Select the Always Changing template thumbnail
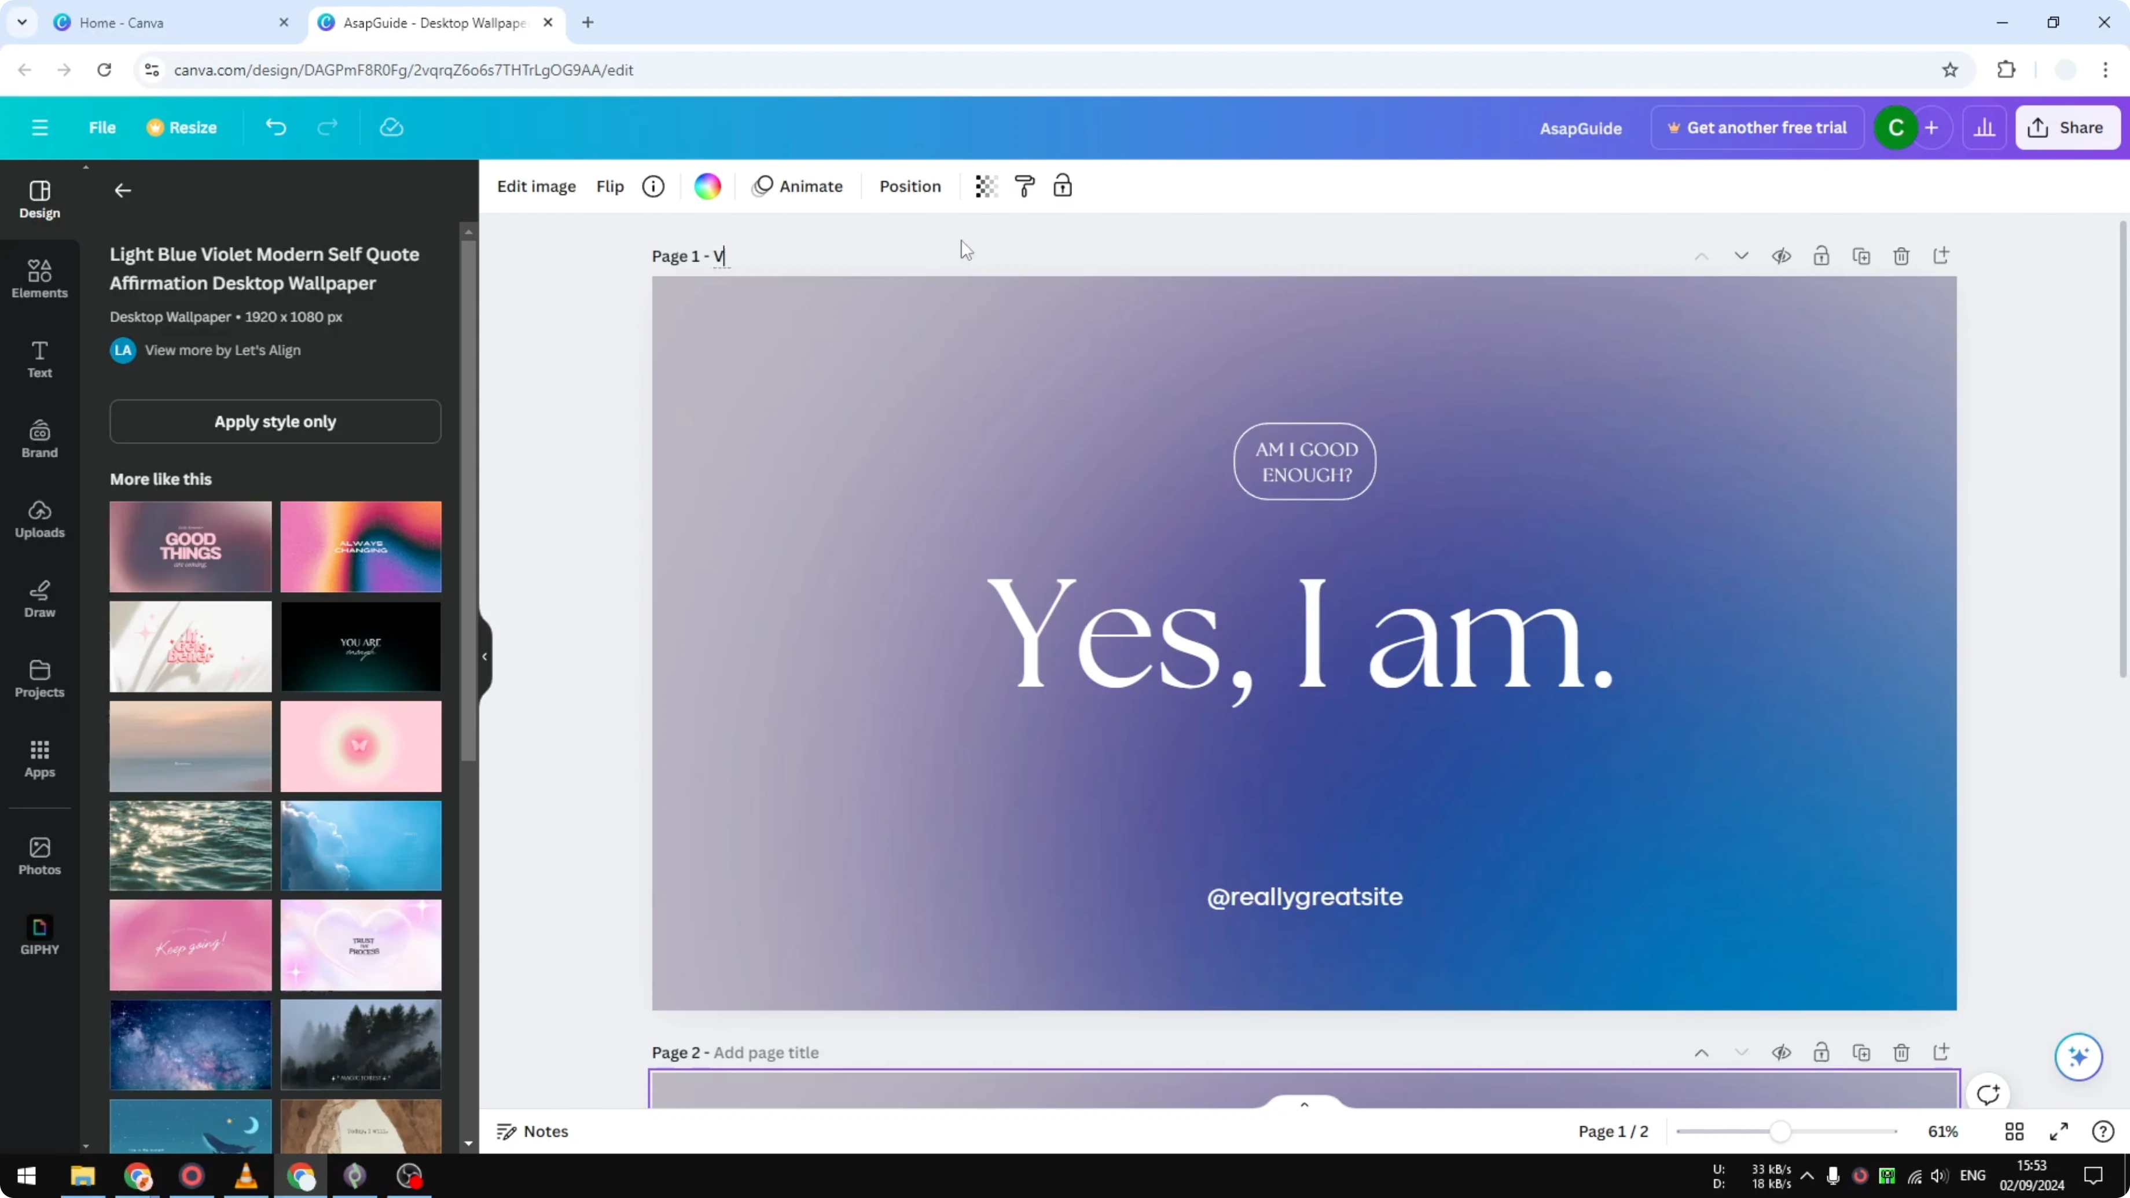2130x1198 pixels. pos(361,546)
